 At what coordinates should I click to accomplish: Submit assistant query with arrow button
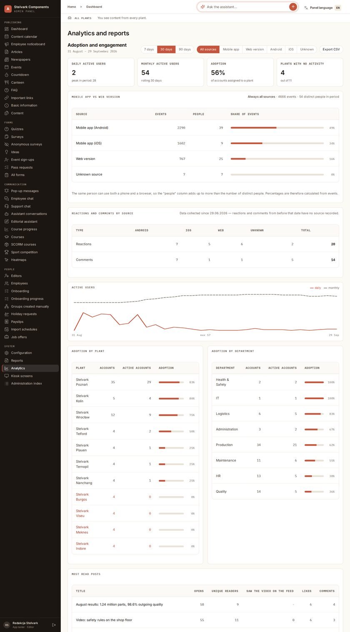point(293,7)
